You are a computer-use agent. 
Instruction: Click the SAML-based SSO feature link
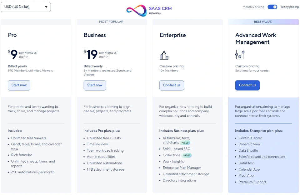pyautogui.click(x=176, y=149)
